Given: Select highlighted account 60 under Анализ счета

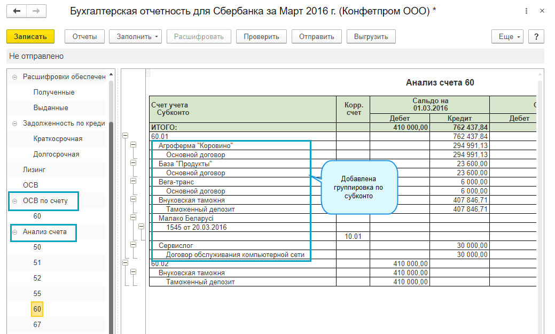Looking at the screenshot, I should [37, 309].
